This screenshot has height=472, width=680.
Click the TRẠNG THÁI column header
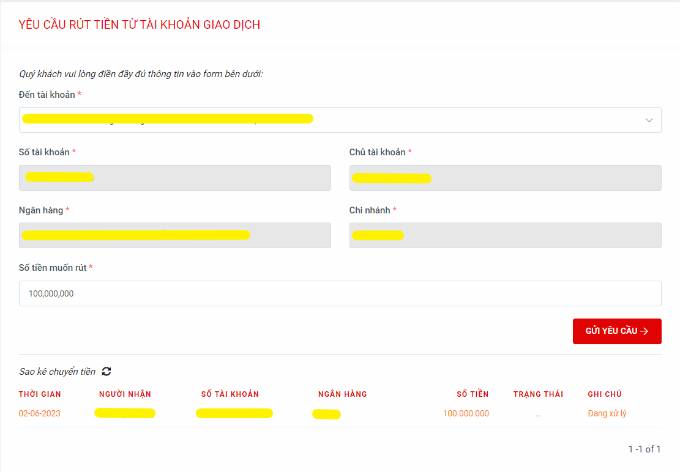(538, 394)
